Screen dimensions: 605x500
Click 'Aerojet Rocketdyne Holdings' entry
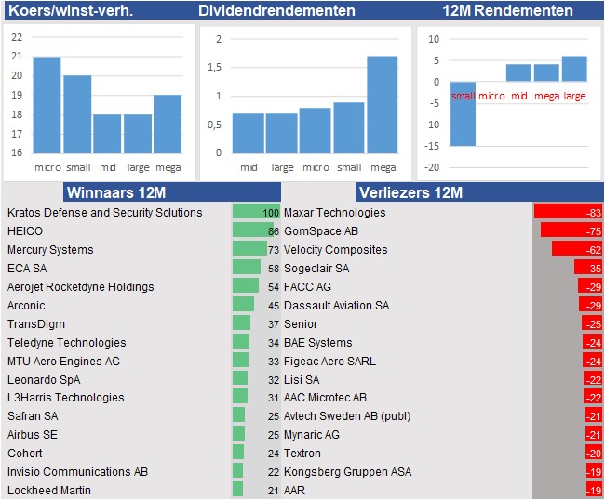(80, 287)
